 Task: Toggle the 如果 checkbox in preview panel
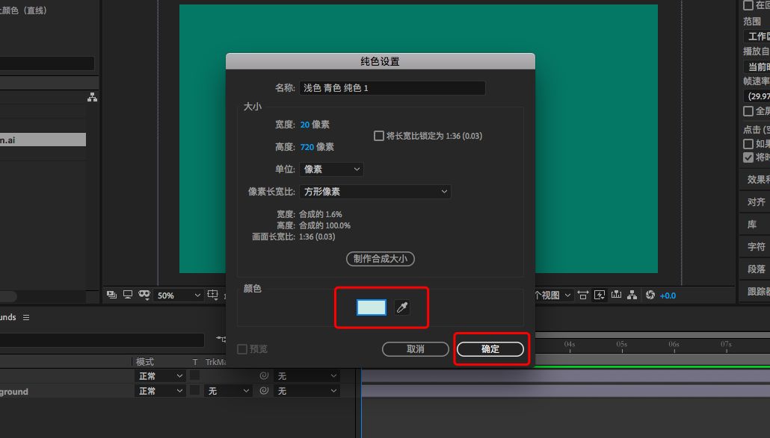[x=748, y=143]
